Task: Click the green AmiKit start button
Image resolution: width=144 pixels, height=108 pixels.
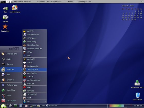Action: coord(4,106)
